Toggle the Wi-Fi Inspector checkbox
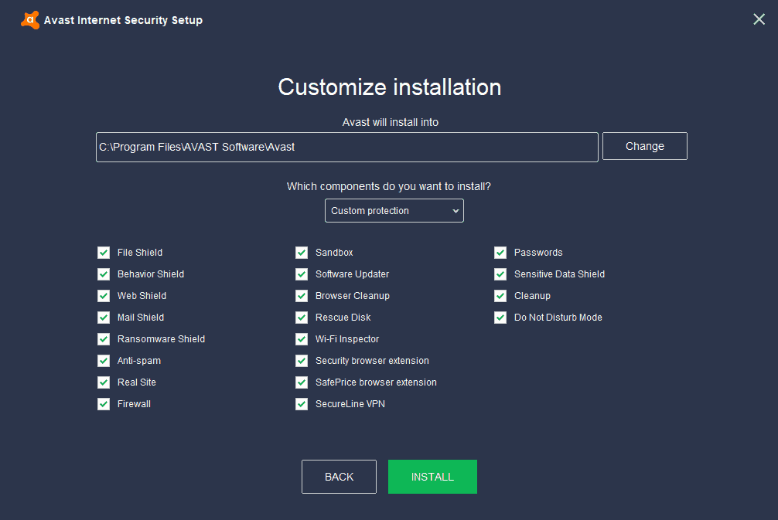778x520 pixels. pos(302,338)
